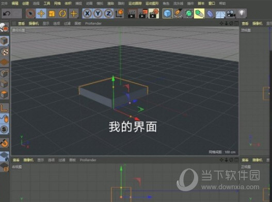Open the Cube primitives flyout

pos(167,13)
